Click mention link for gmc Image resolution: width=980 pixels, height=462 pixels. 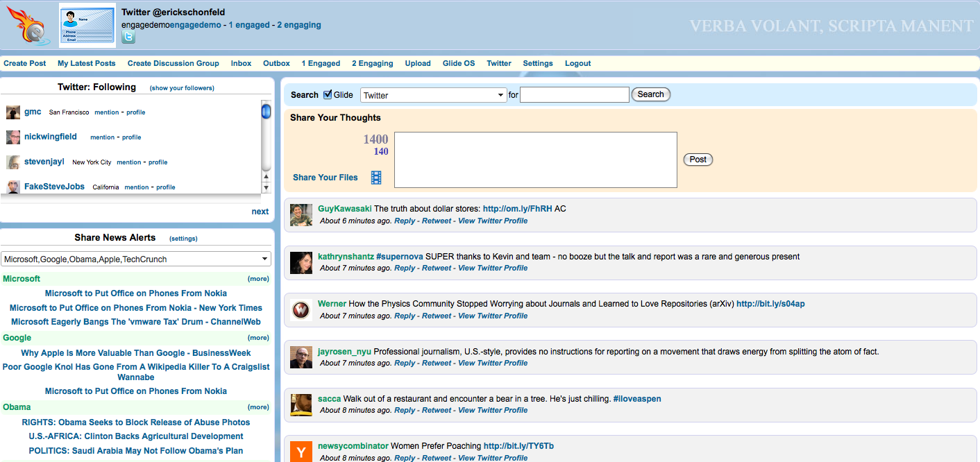click(x=107, y=112)
